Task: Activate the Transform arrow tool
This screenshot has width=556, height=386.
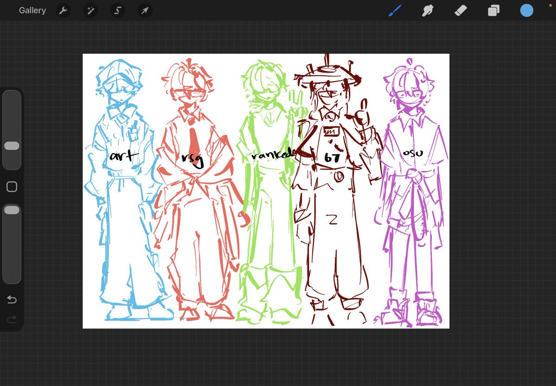Action: tap(145, 10)
